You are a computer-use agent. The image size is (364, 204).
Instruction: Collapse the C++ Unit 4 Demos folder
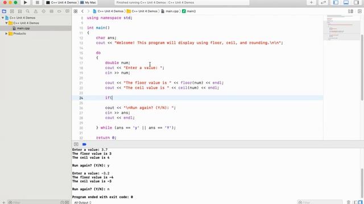tap(6, 23)
